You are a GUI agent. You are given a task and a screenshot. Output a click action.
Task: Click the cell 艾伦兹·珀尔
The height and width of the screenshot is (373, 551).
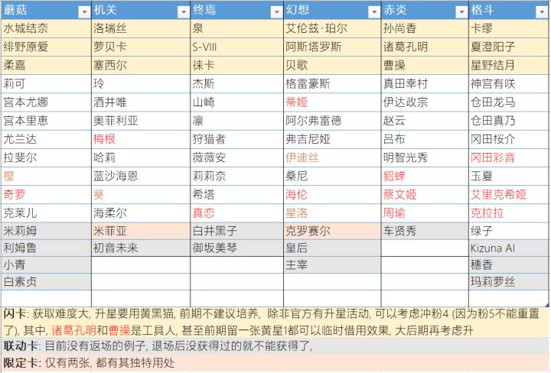(x=332, y=28)
